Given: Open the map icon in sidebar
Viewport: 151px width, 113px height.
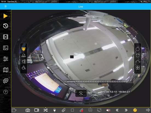Looking at the screenshot, I should tap(5, 70).
